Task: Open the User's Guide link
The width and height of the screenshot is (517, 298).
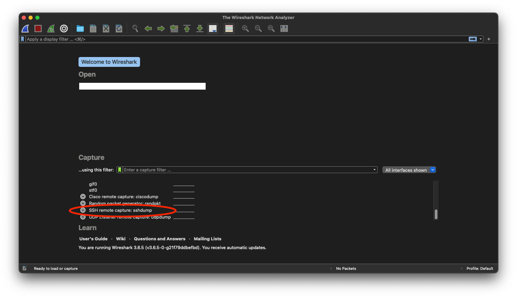Action: pos(93,239)
